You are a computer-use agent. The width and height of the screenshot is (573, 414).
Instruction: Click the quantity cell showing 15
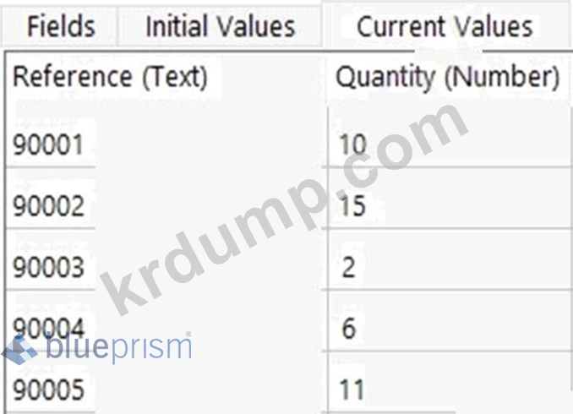(x=352, y=206)
